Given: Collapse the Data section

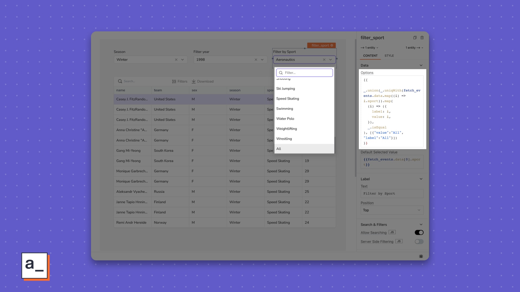Looking at the screenshot, I should tap(421, 65).
